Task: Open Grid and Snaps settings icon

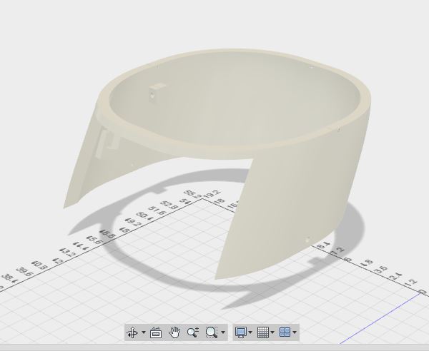Action: [263, 332]
